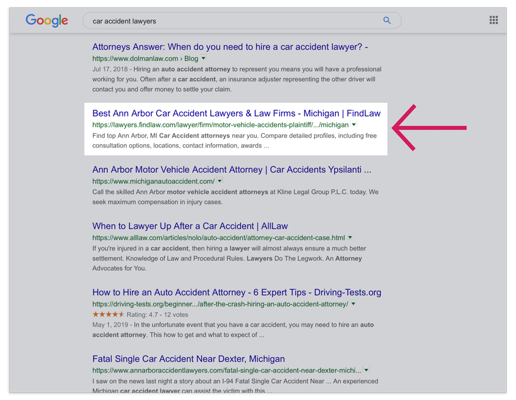
Task: Expand the dropdown next to the FindLaw URL
Action: pyautogui.click(x=354, y=125)
